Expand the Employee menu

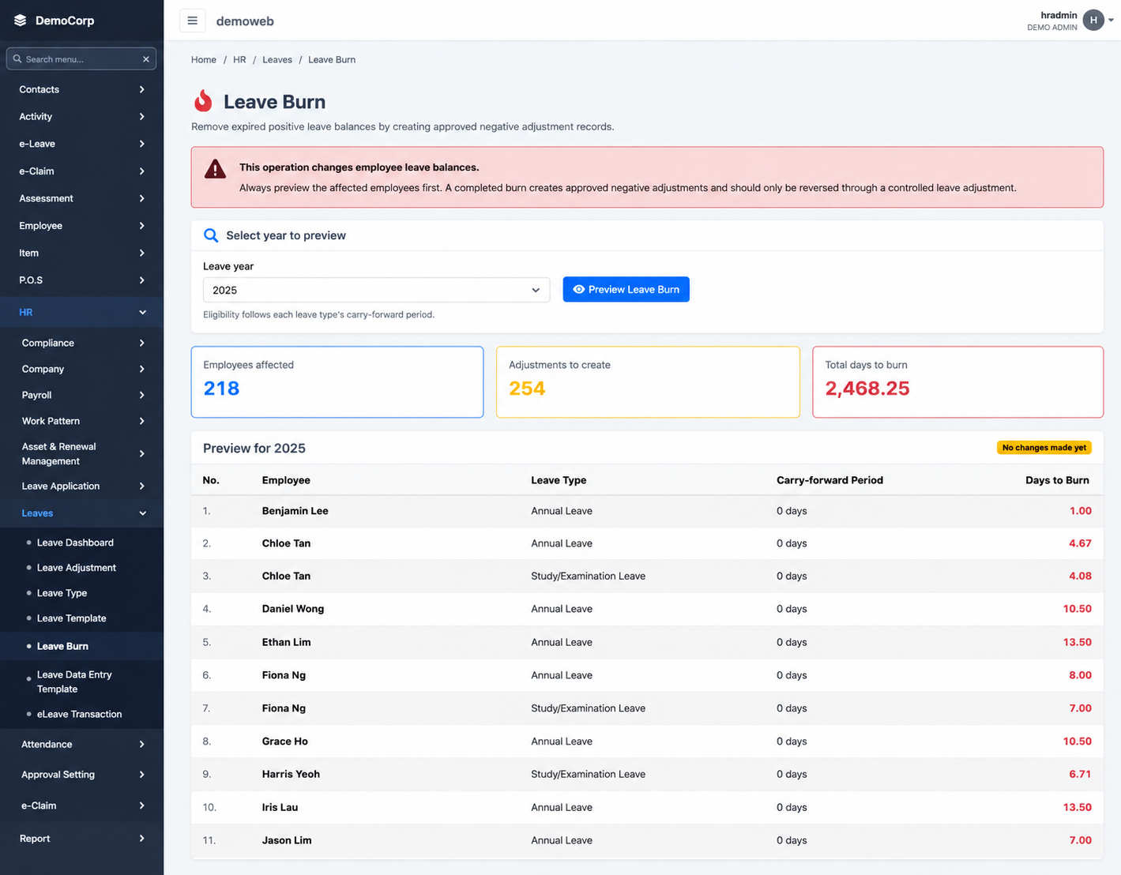click(x=81, y=226)
